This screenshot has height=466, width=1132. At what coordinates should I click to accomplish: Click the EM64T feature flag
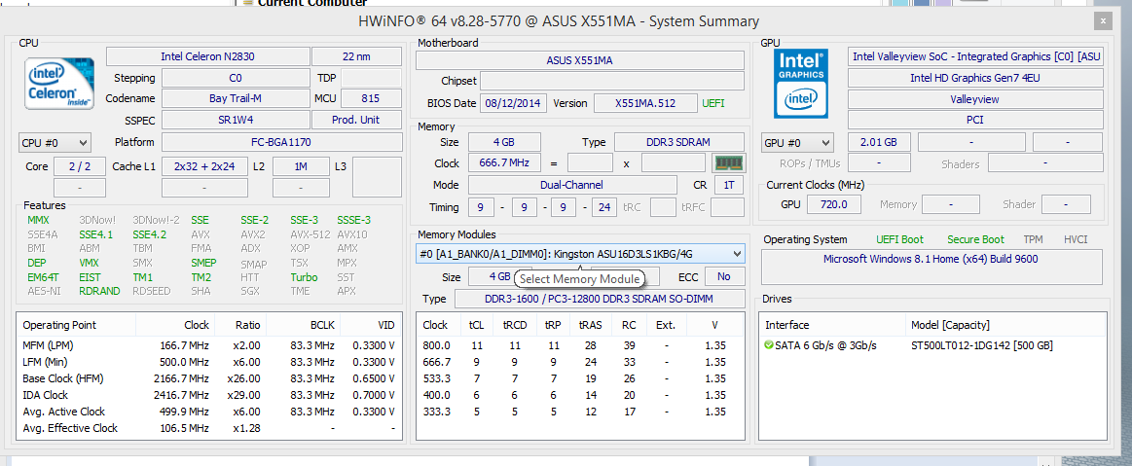[x=42, y=277]
